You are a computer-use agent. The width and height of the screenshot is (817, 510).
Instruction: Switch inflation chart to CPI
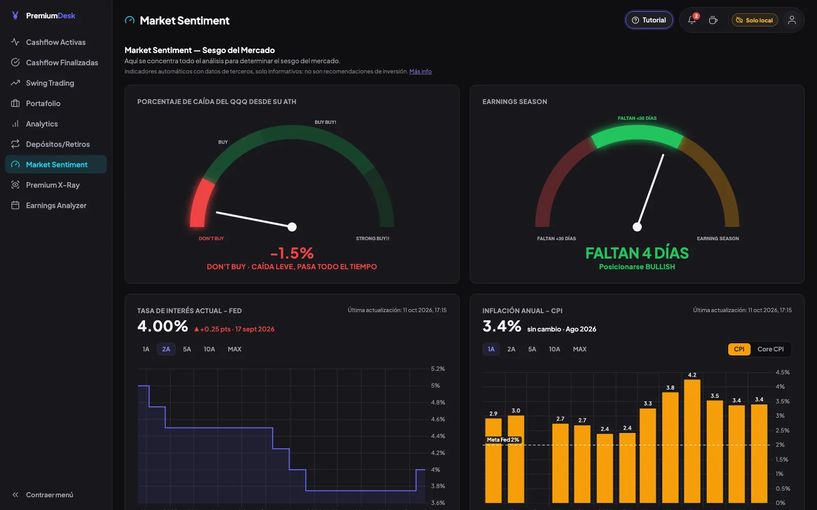click(739, 349)
